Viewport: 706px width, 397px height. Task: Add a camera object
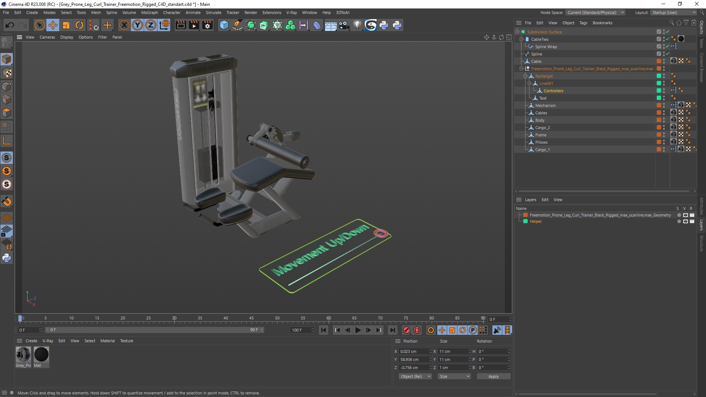(x=344, y=25)
